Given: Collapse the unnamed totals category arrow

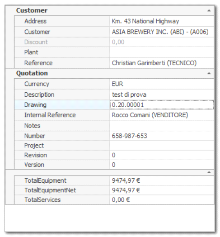Looking at the screenshot, I should point(209,172).
